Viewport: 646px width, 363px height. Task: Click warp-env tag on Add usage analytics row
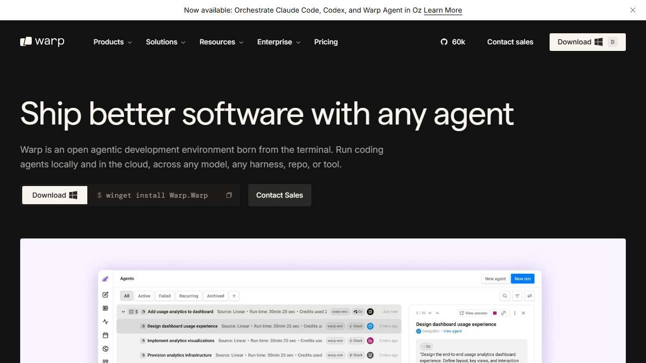(x=340, y=312)
